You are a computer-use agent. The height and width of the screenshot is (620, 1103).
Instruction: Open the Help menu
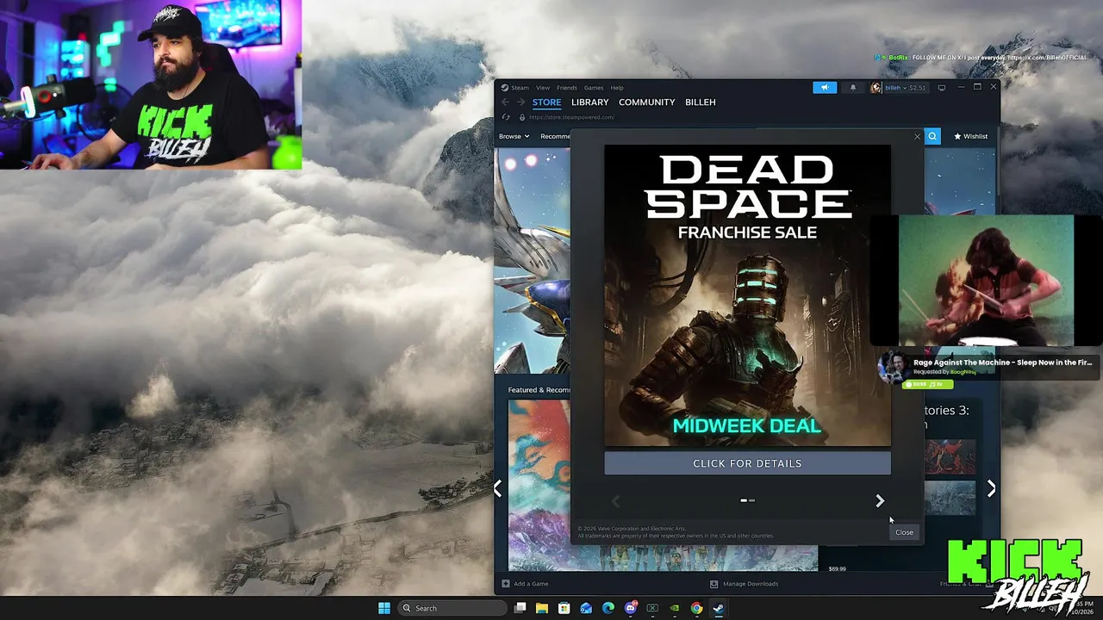[617, 88]
